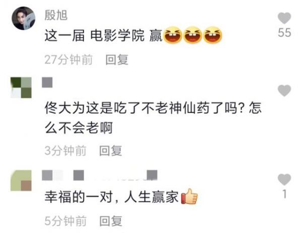The width and height of the screenshot is (302, 233).
Task: Open the blurred username of second commenter
Action: pos(47,82)
